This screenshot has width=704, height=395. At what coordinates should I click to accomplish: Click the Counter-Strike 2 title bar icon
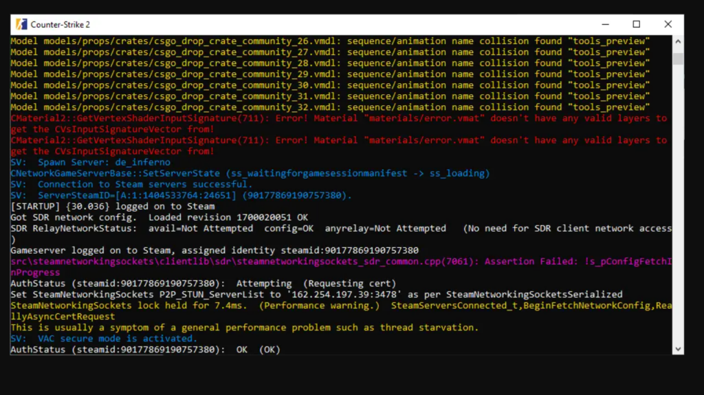(x=21, y=24)
